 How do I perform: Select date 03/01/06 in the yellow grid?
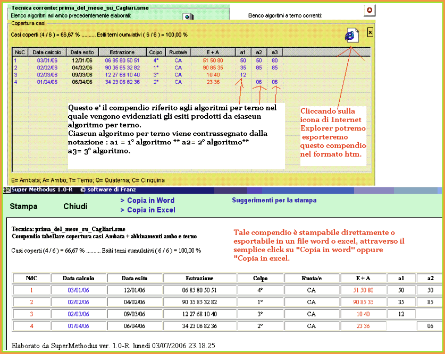point(47,61)
